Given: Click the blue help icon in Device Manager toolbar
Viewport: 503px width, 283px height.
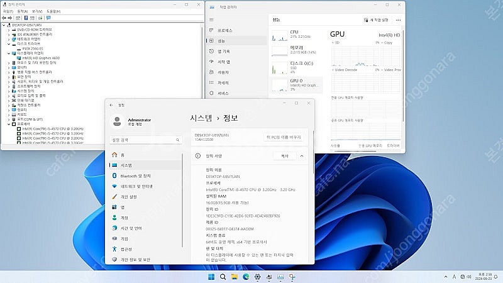Looking at the screenshot, I should click(26, 18).
